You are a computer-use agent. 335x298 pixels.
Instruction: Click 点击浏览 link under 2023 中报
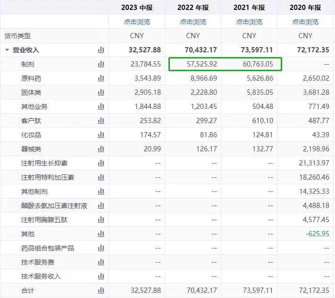click(137, 22)
